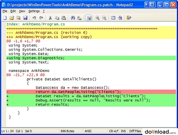Toggle INS mode in the status bar

[123, 131]
